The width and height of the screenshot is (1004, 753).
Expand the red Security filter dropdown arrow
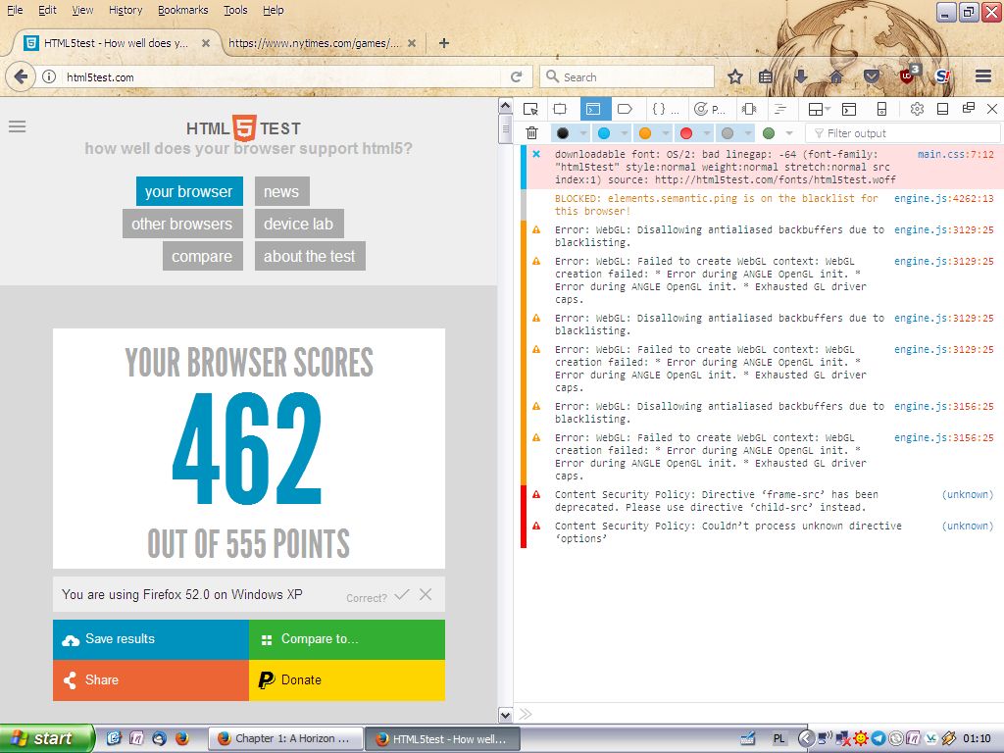pyautogui.click(x=707, y=133)
